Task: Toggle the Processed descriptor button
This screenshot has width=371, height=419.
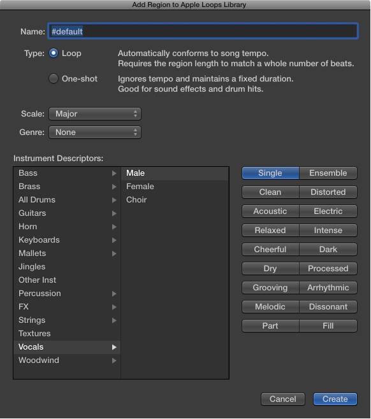Action: click(x=328, y=269)
